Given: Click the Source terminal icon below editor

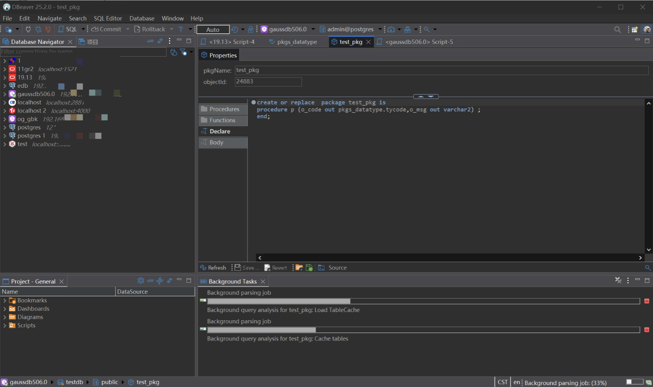Looking at the screenshot, I should (x=322, y=268).
